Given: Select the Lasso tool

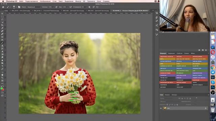Looking at the screenshot, I should click(2, 19).
